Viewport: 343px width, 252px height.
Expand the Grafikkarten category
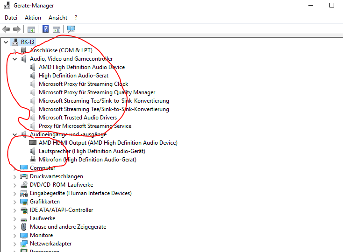tap(14, 202)
